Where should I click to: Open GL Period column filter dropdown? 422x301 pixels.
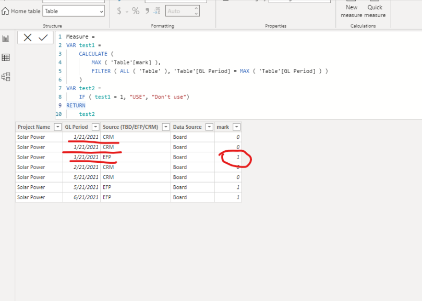(95, 127)
